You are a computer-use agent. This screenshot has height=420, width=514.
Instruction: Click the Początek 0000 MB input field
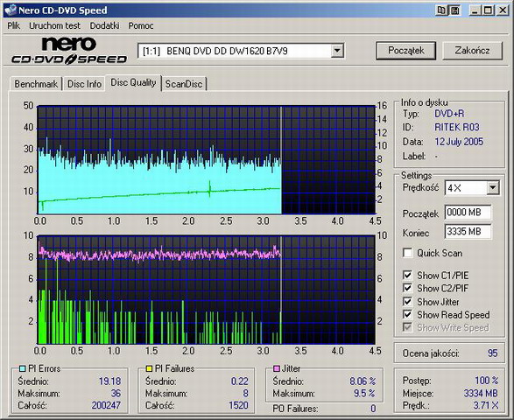468,213
